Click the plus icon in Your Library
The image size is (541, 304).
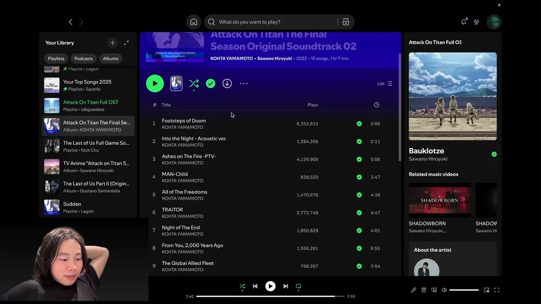112,43
